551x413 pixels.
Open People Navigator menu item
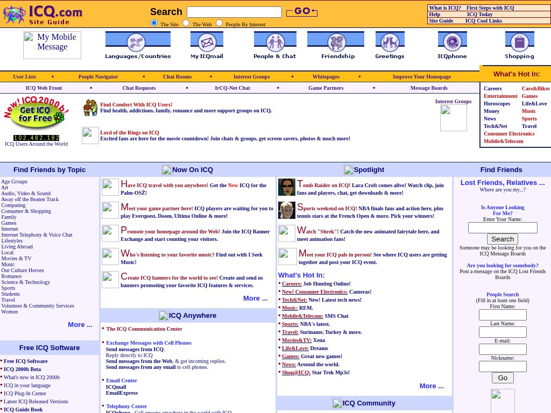98,76
